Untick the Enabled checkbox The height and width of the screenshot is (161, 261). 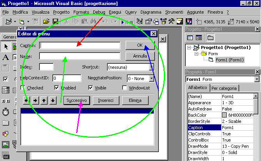pos(57,87)
